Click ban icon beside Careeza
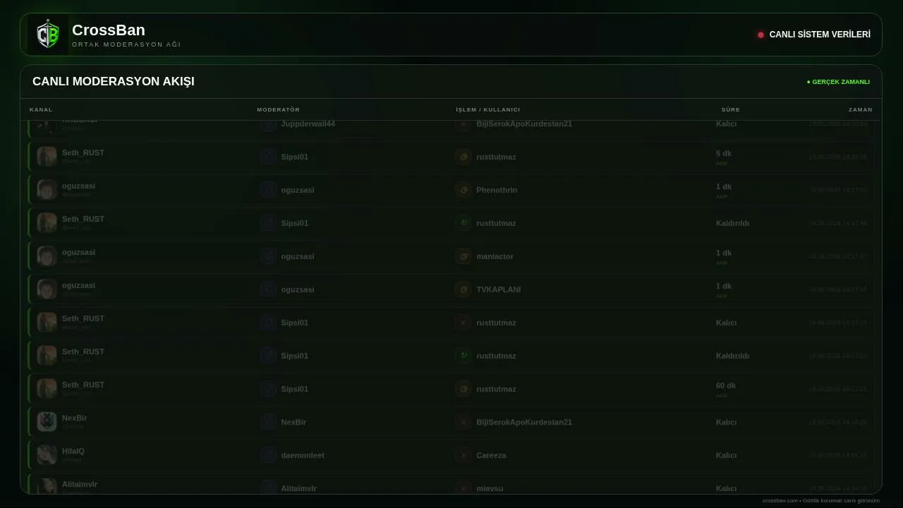The height and width of the screenshot is (508, 903). coord(463,455)
